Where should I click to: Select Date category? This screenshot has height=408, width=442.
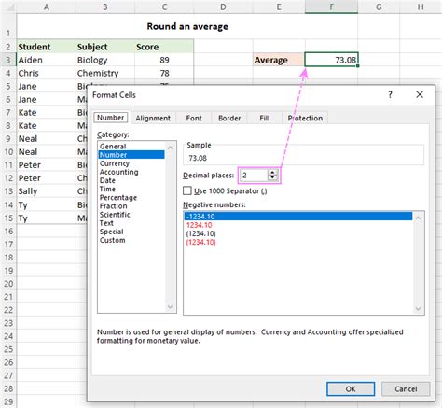(131, 180)
